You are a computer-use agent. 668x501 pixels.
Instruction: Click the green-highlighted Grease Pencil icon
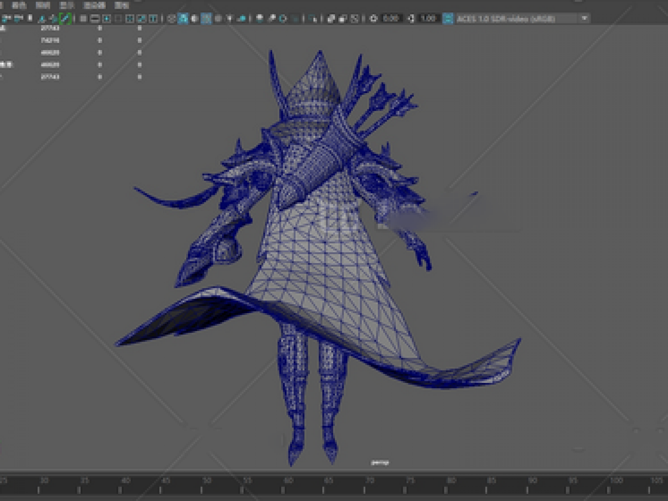click(x=66, y=18)
